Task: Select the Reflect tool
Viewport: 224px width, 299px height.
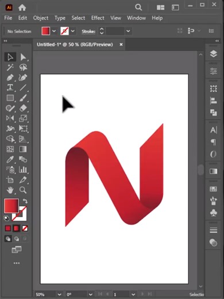Action: tap(10, 118)
